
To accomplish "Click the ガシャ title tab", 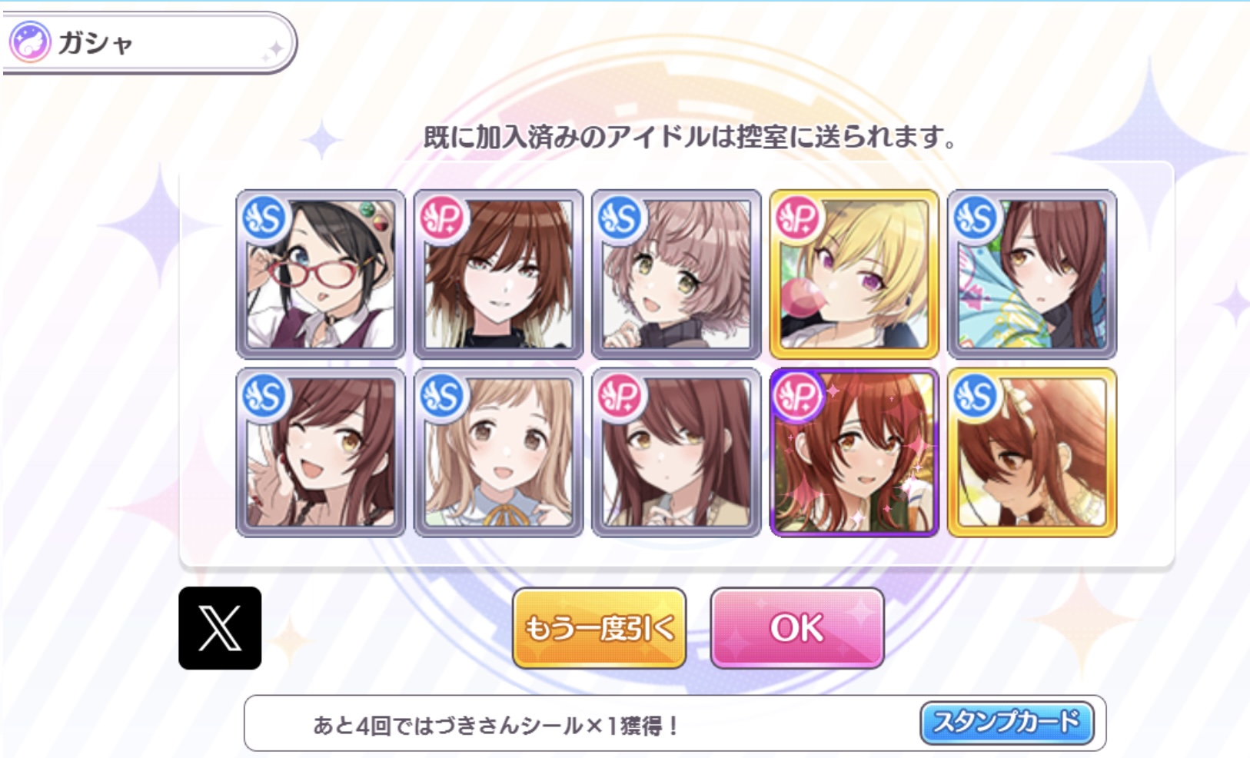I will (150, 43).
